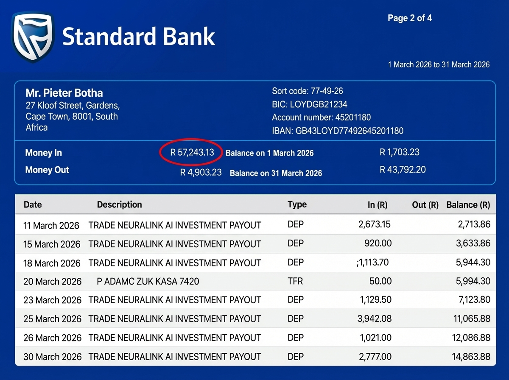Click the 18 March 2026 date cell
Screen dimensions: 509x380
52,263
